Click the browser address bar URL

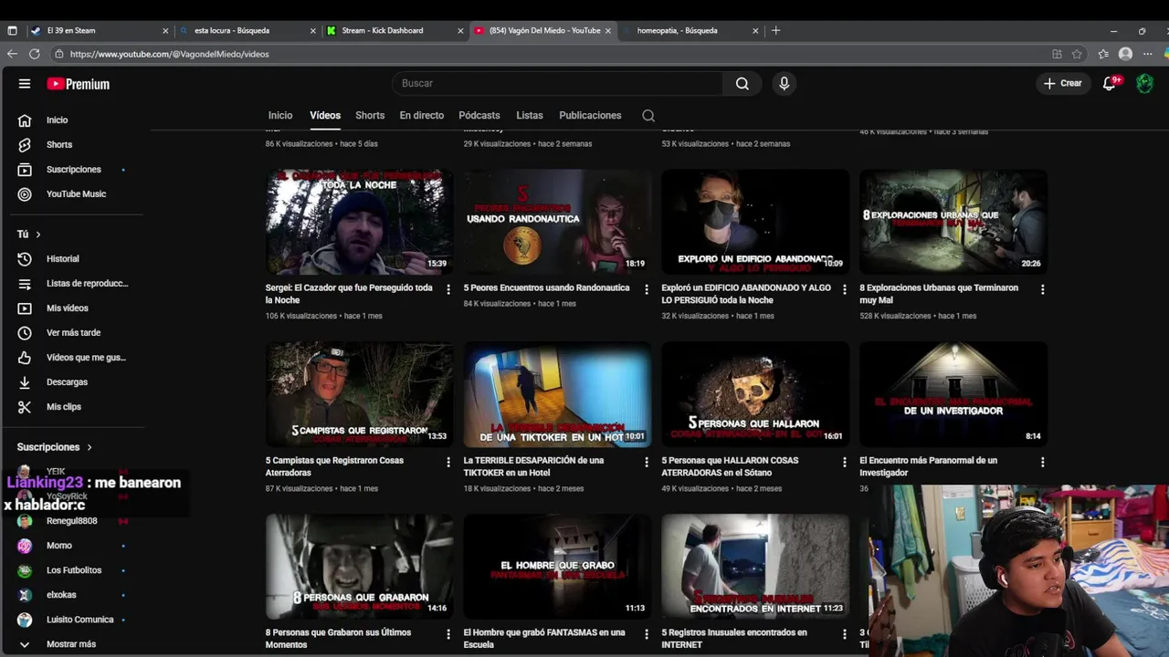pos(169,54)
